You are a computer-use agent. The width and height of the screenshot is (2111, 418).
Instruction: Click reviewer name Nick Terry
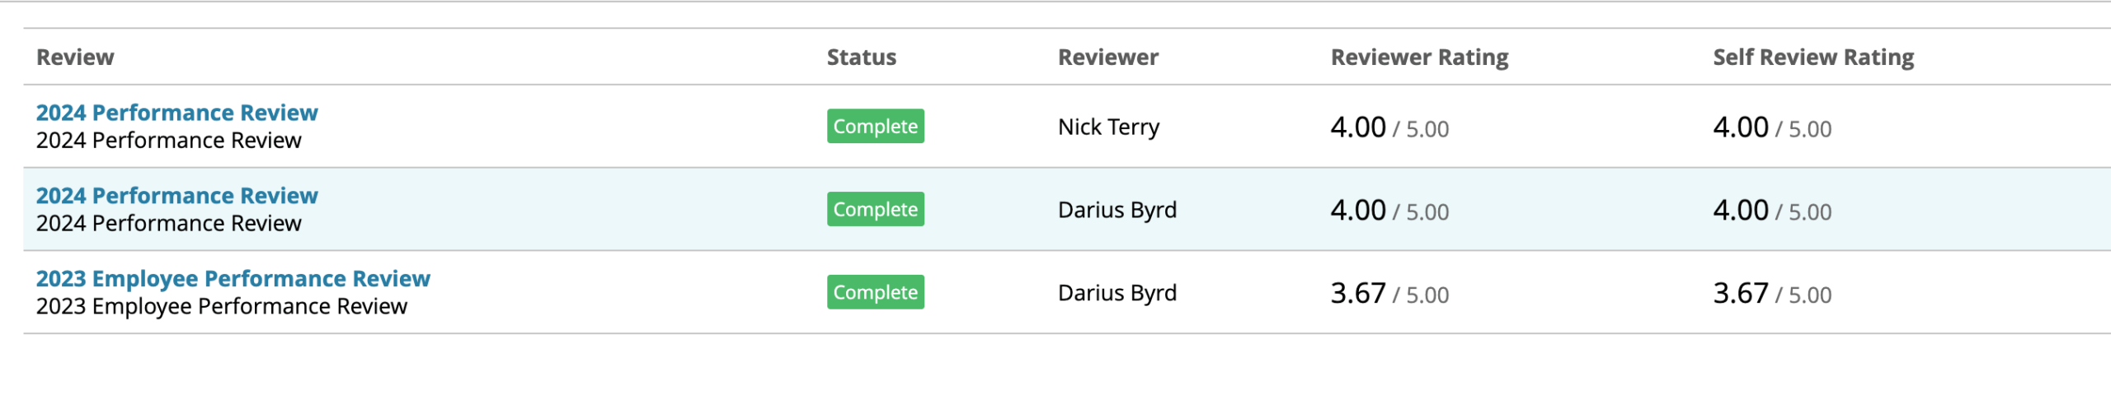point(1108,128)
